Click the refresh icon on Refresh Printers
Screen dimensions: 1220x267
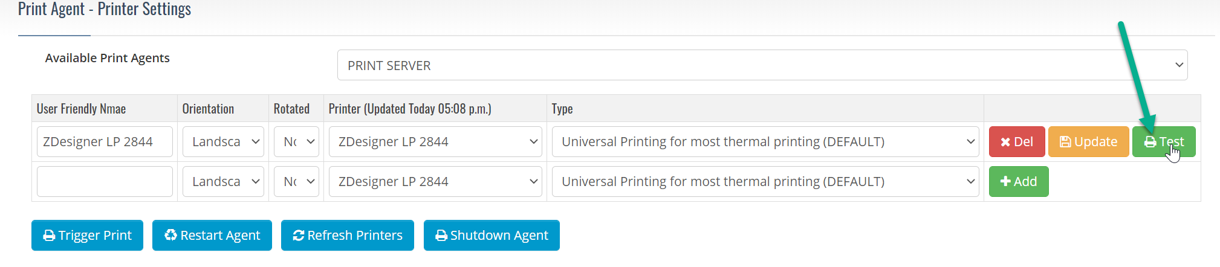299,236
